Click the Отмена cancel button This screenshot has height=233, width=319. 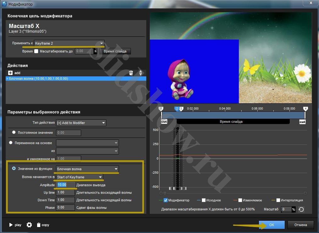point(301,225)
